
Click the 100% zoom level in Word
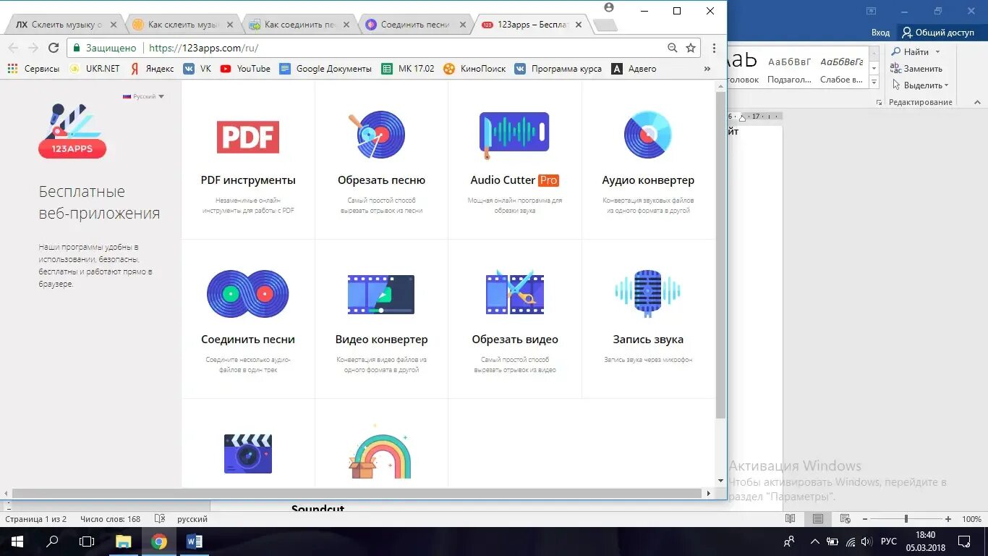point(971,519)
